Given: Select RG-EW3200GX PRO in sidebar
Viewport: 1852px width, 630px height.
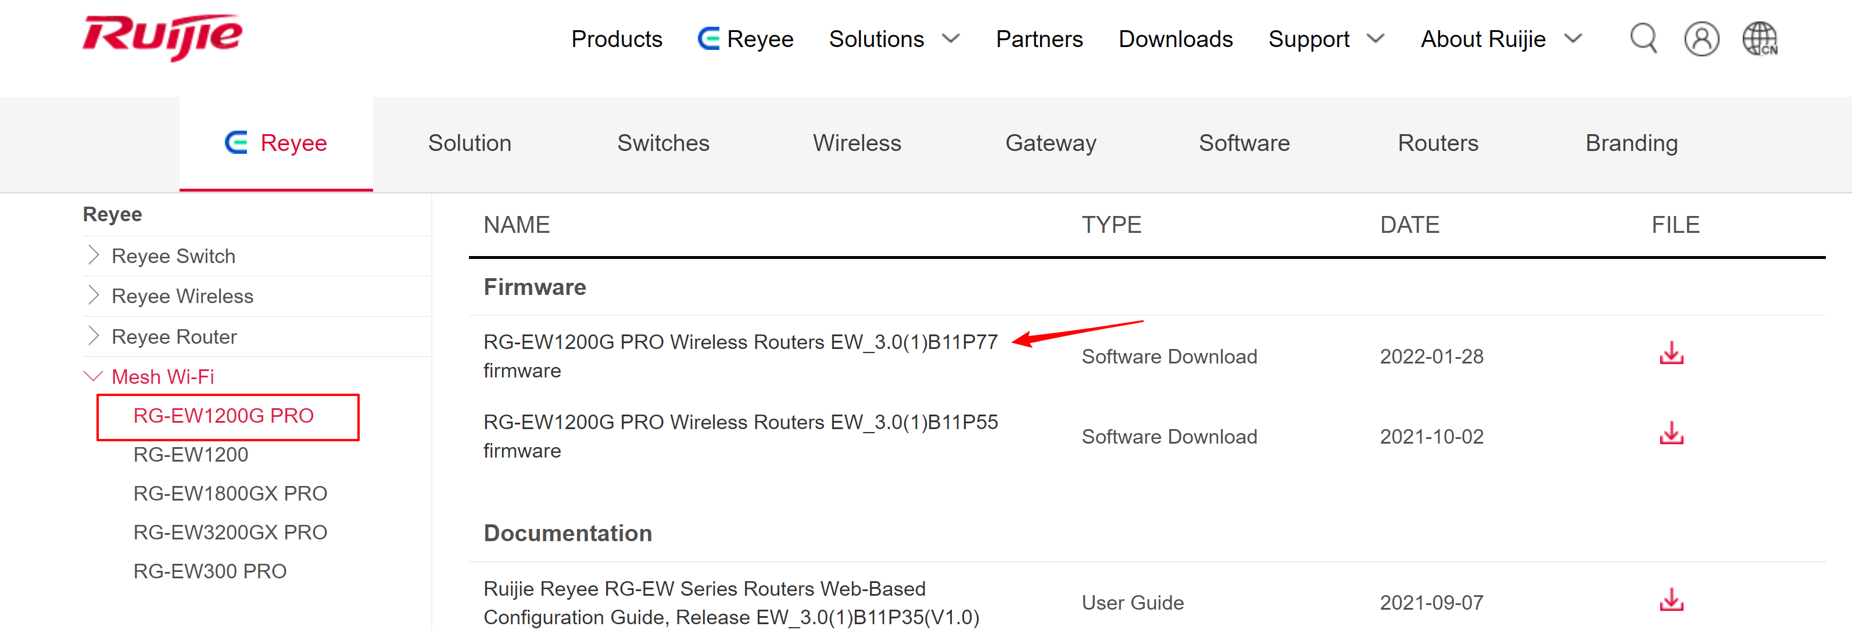Looking at the screenshot, I should [x=230, y=532].
